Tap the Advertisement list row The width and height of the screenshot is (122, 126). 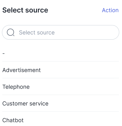tap(61, 70)
